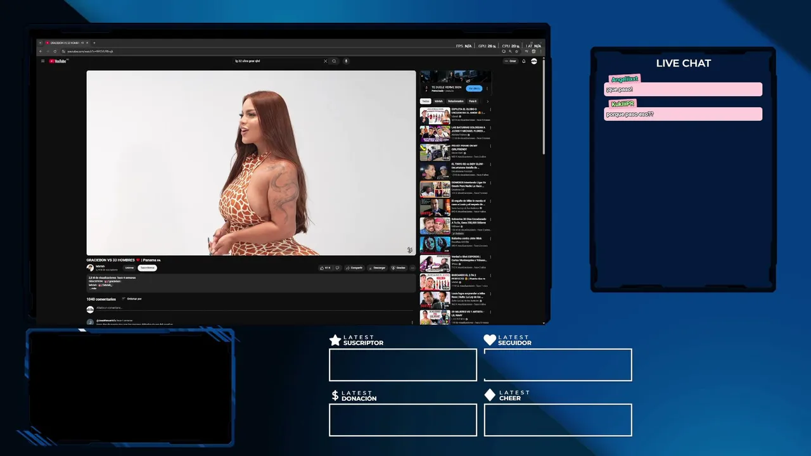The image size is (811, 456).
Task: Reload the page with browser refresh icon
Action: 55,51
